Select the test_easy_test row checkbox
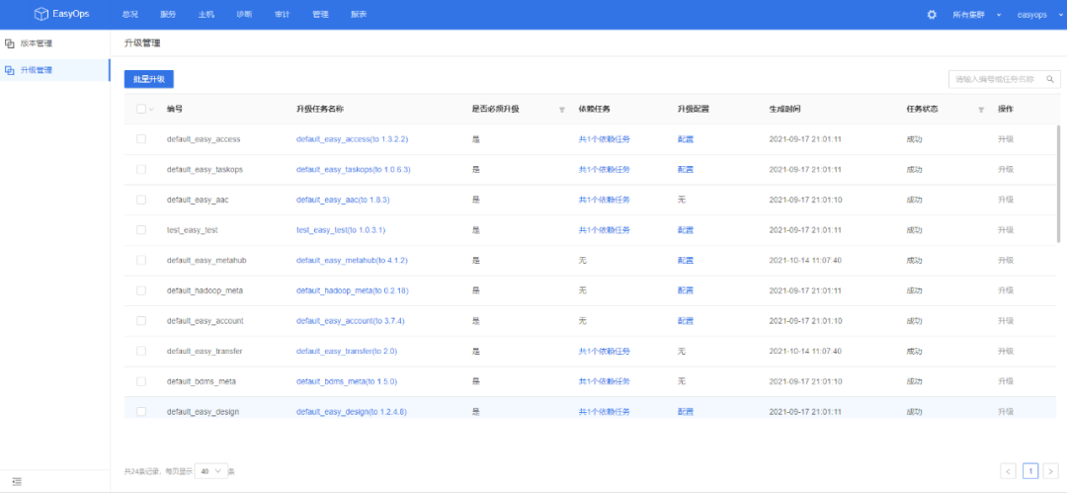The height and width of the screenshot is (493, 1067). [141, 230]
